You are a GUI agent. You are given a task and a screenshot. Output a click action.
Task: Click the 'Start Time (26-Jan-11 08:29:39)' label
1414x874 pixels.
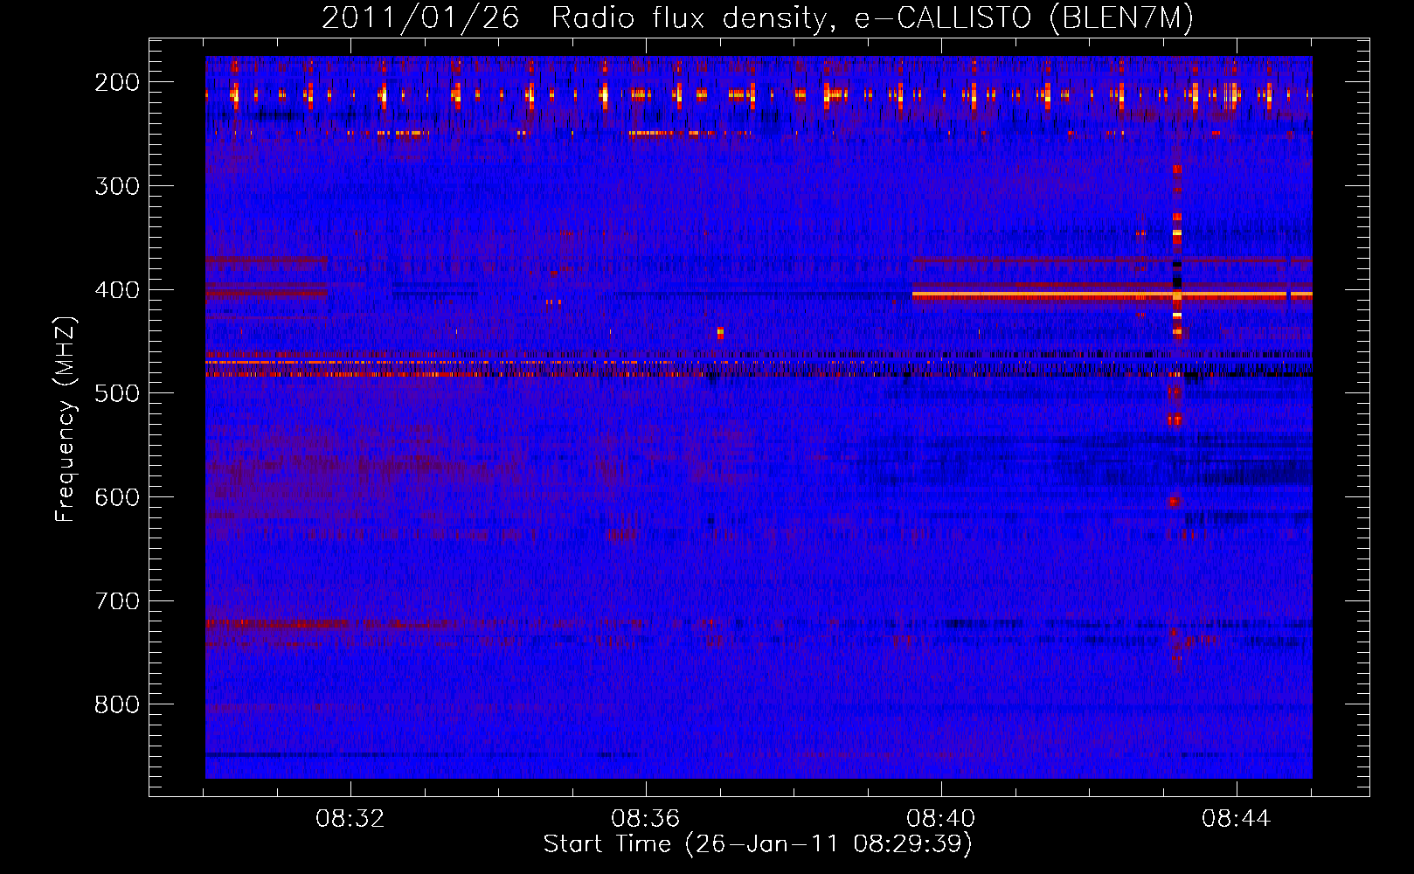point(758,844)
